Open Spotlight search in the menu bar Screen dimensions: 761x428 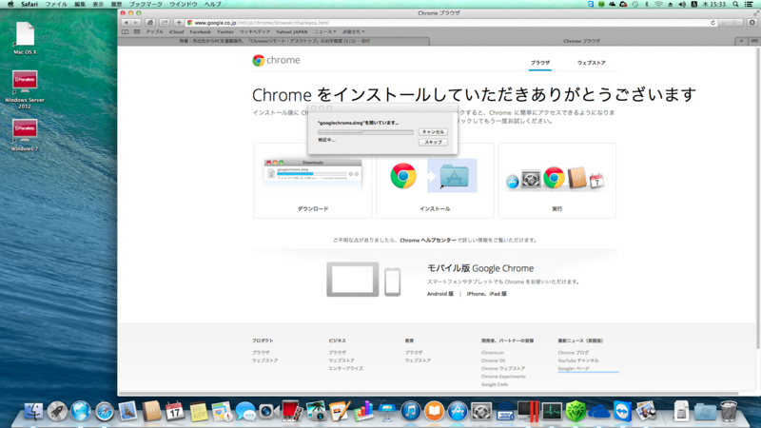click(735, 4)
